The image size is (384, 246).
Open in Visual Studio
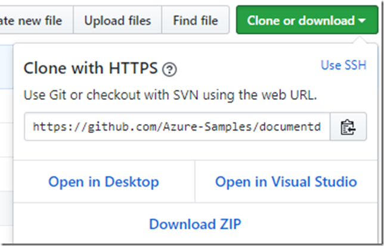pyautogui.click(x=286, y=182)
